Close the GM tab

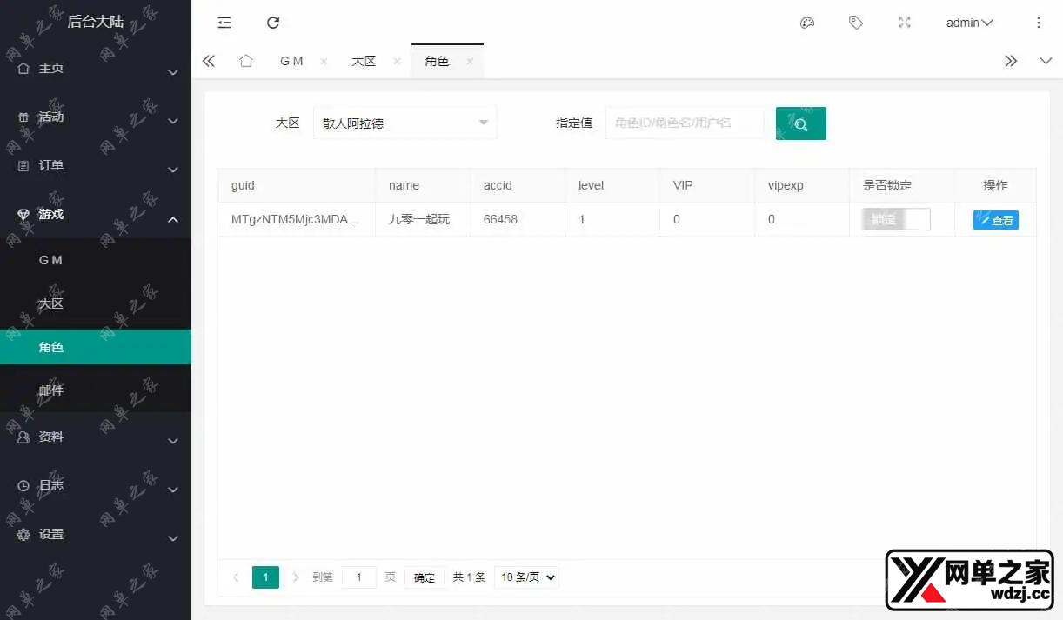(x=324, y=61)
